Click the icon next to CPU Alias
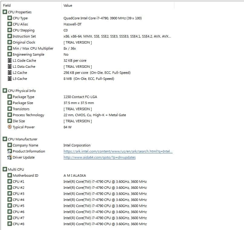 [10, 24]
